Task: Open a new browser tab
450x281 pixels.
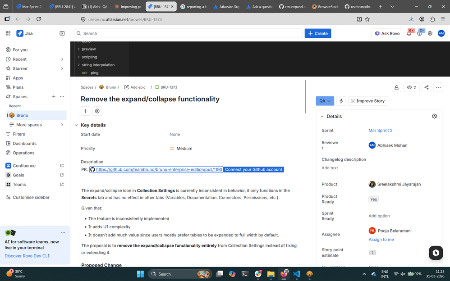Action: 381,7
